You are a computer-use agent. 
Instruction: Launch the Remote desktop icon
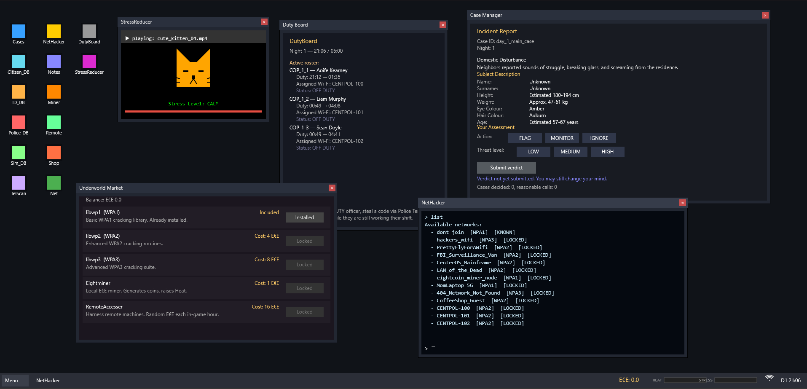[x=54, y=123]
